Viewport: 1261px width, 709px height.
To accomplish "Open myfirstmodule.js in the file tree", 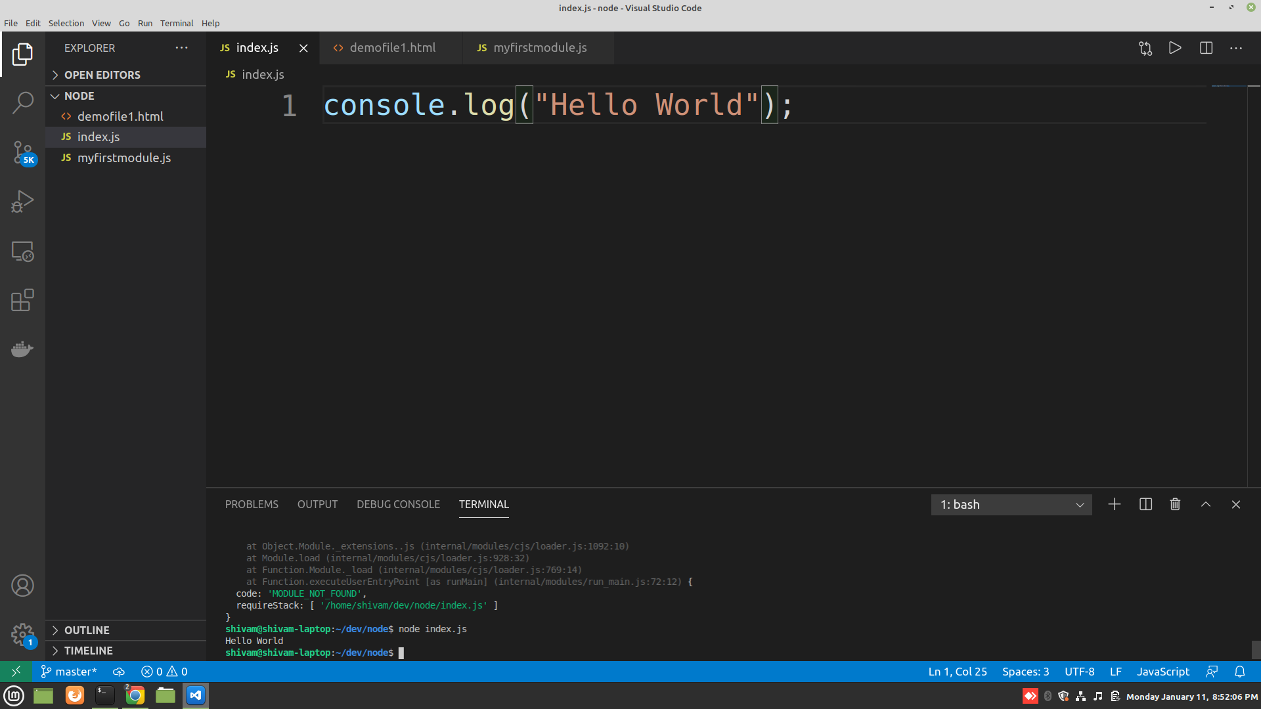I will pos(123,158).
